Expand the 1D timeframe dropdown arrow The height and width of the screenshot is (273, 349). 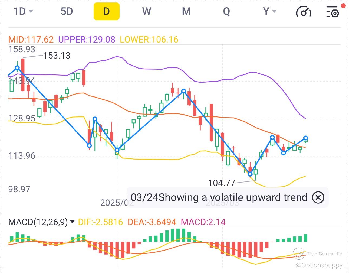point(31,11)
